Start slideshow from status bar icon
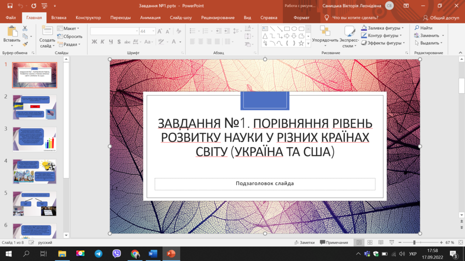This screenshot has height=261, width=465. [x=391, y=242]
